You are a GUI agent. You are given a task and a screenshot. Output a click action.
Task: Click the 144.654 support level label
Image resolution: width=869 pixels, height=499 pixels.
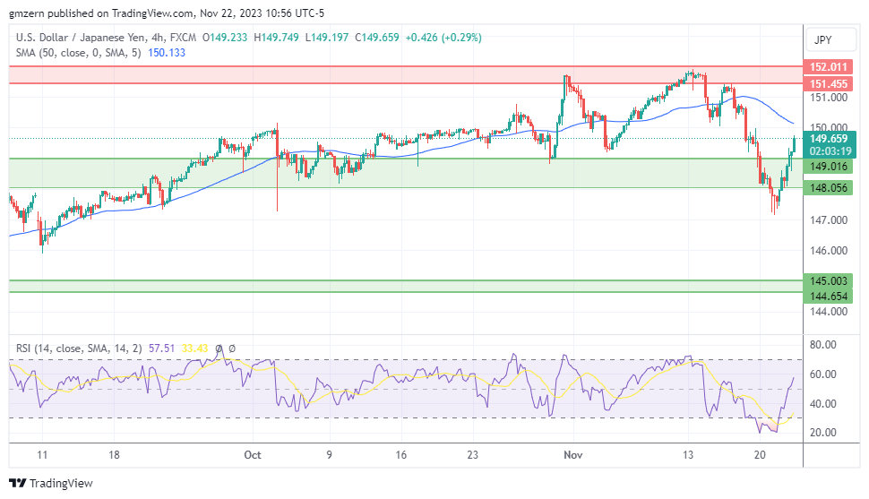pyautogui.click(x=828, y=296)
